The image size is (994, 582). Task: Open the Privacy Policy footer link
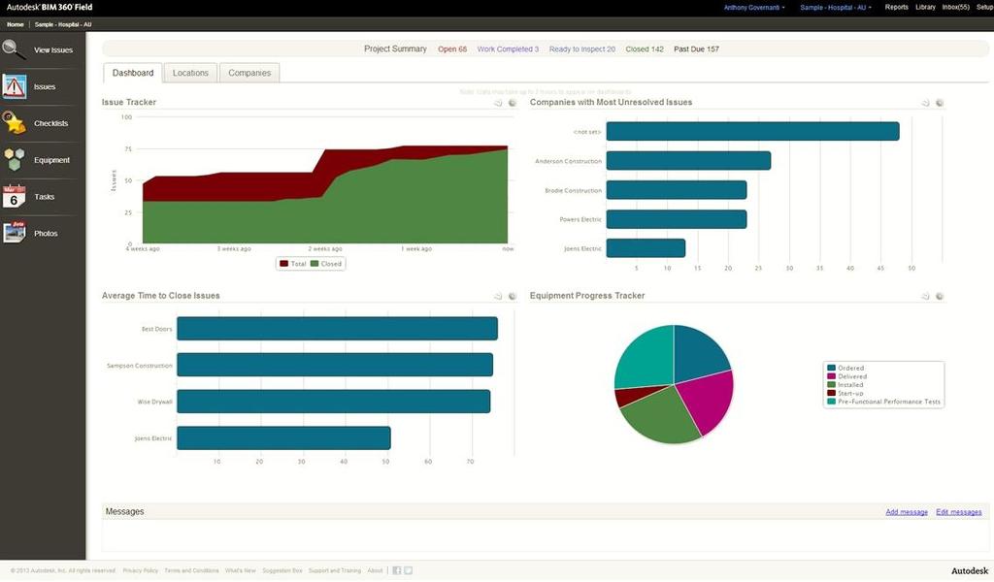141,570
